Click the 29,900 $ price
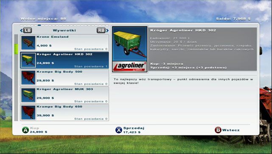 coord(45,98)
